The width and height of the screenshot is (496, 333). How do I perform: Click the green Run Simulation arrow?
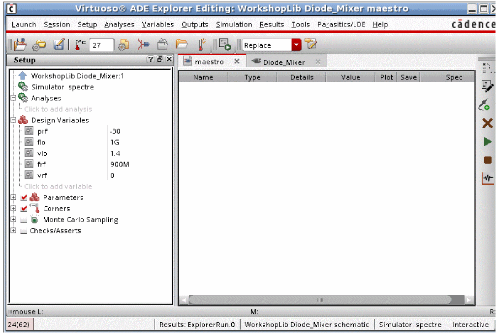487,141
